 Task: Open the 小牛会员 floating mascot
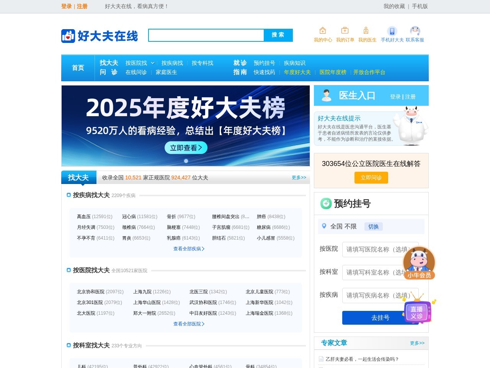pyautogui.click(x=419, y=263)
